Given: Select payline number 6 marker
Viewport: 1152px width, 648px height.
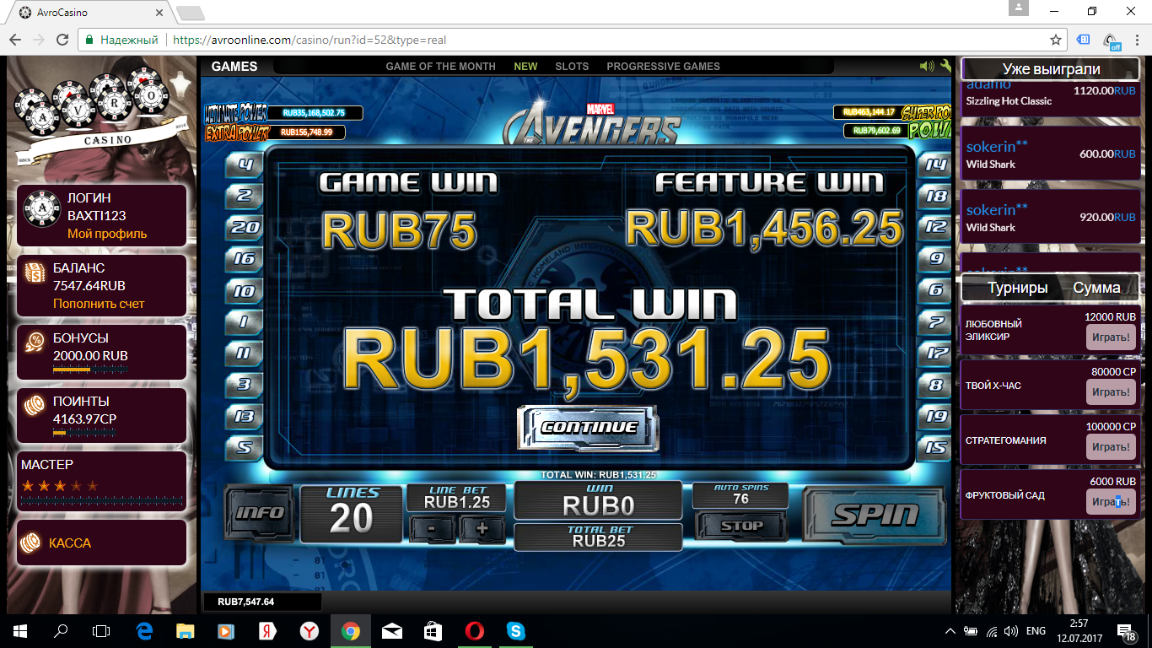Looking at the screenshot, I should coord(936,290).
